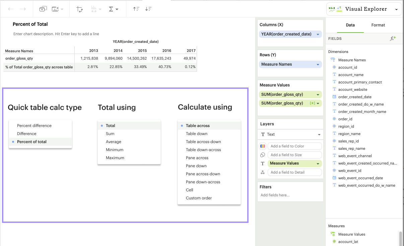404x246 pixels.
Task: Switch to the Format tab
Action: (x=378, y=25)
